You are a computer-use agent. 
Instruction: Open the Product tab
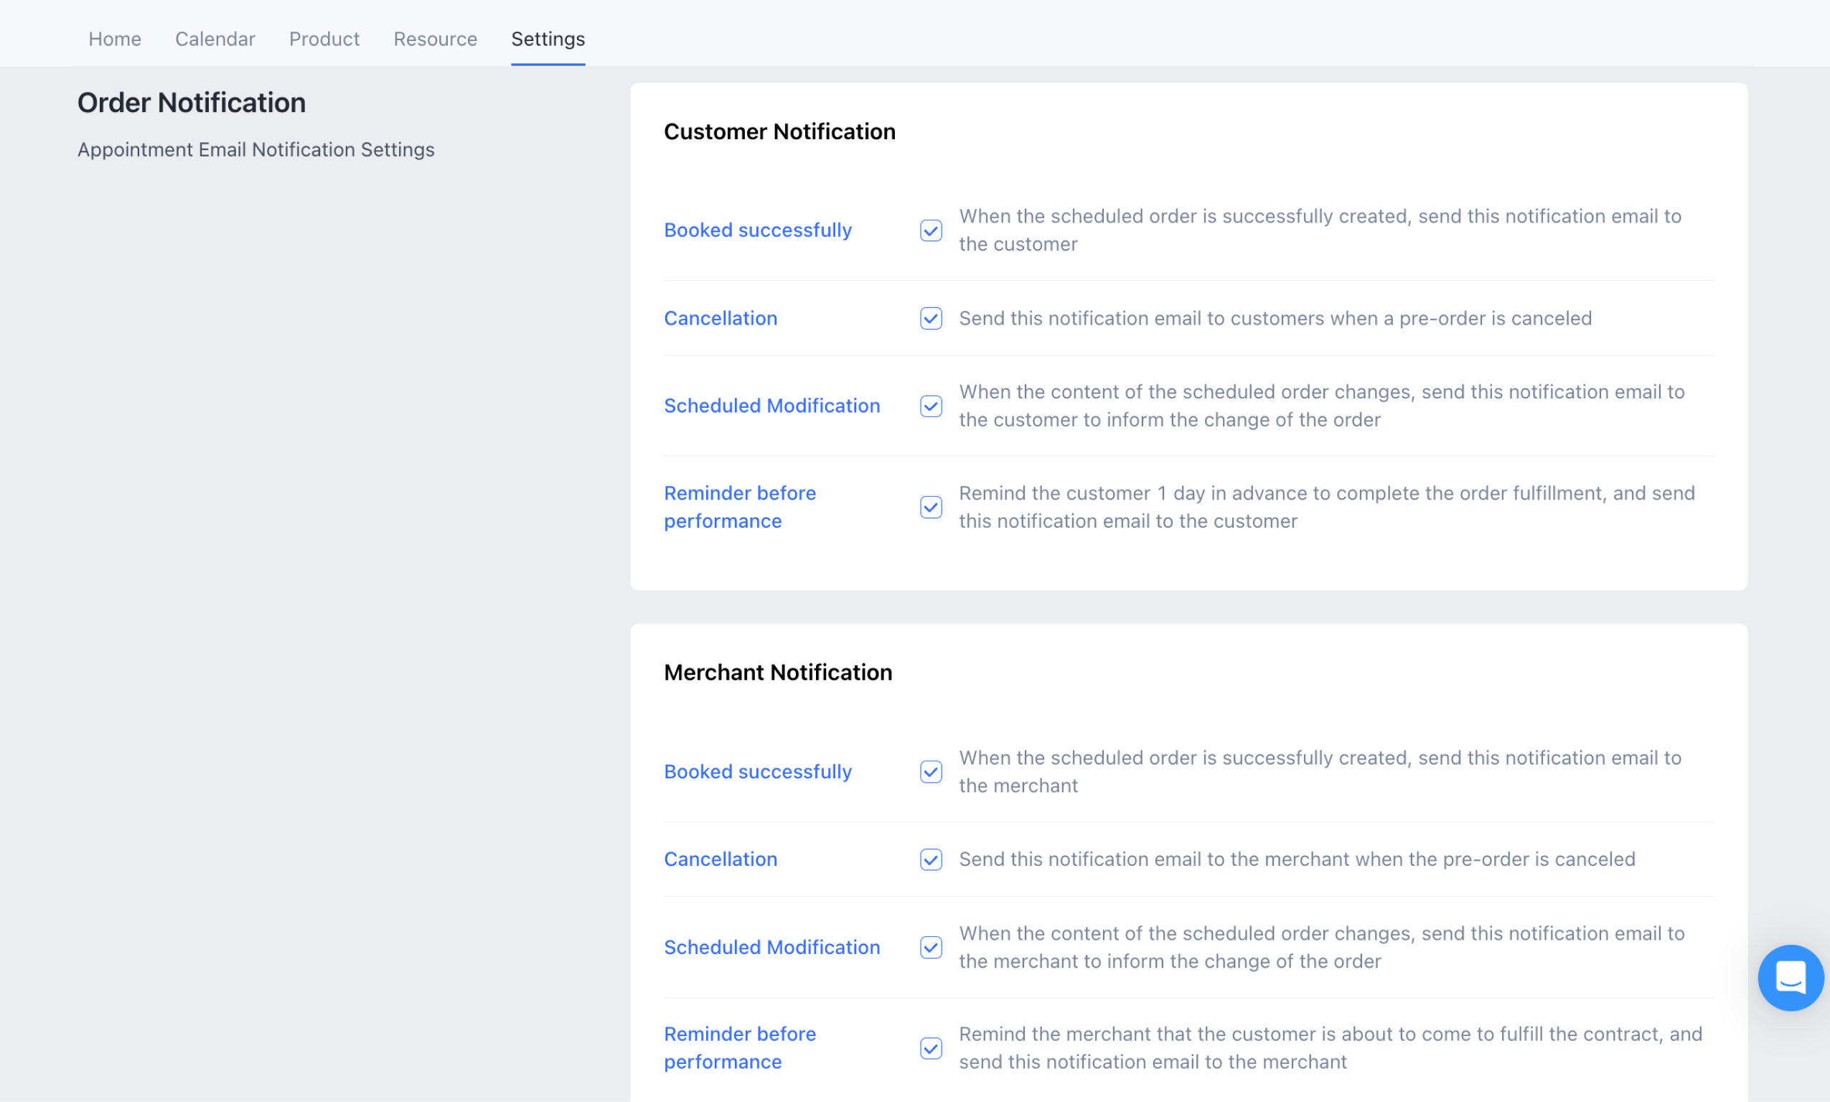coord(324,39)
